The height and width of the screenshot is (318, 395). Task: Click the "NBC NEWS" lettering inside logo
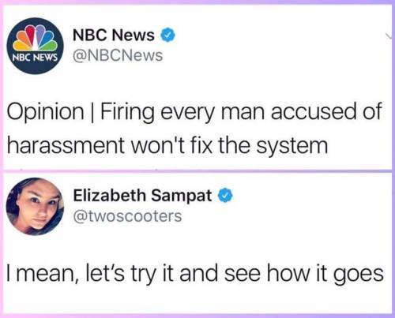tap(35, 57)
